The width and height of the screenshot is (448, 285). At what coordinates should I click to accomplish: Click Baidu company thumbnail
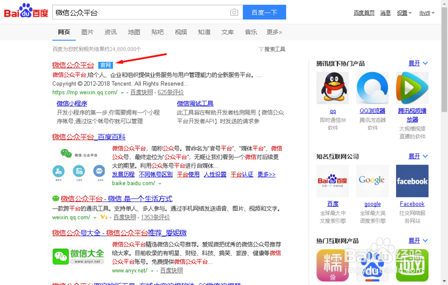(332, 181)
